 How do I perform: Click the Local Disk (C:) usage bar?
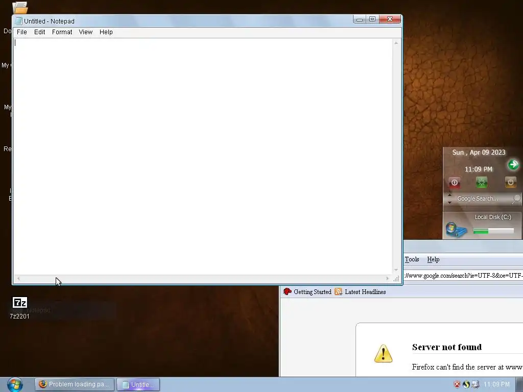click(x=494, y=231)
